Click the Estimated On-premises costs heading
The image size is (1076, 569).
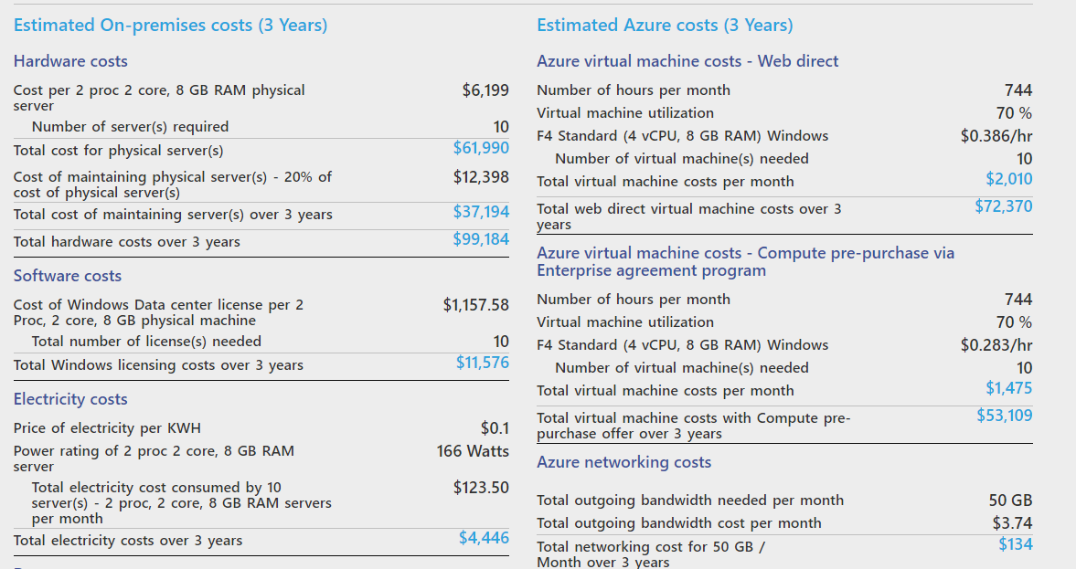[x=170, y=26]
